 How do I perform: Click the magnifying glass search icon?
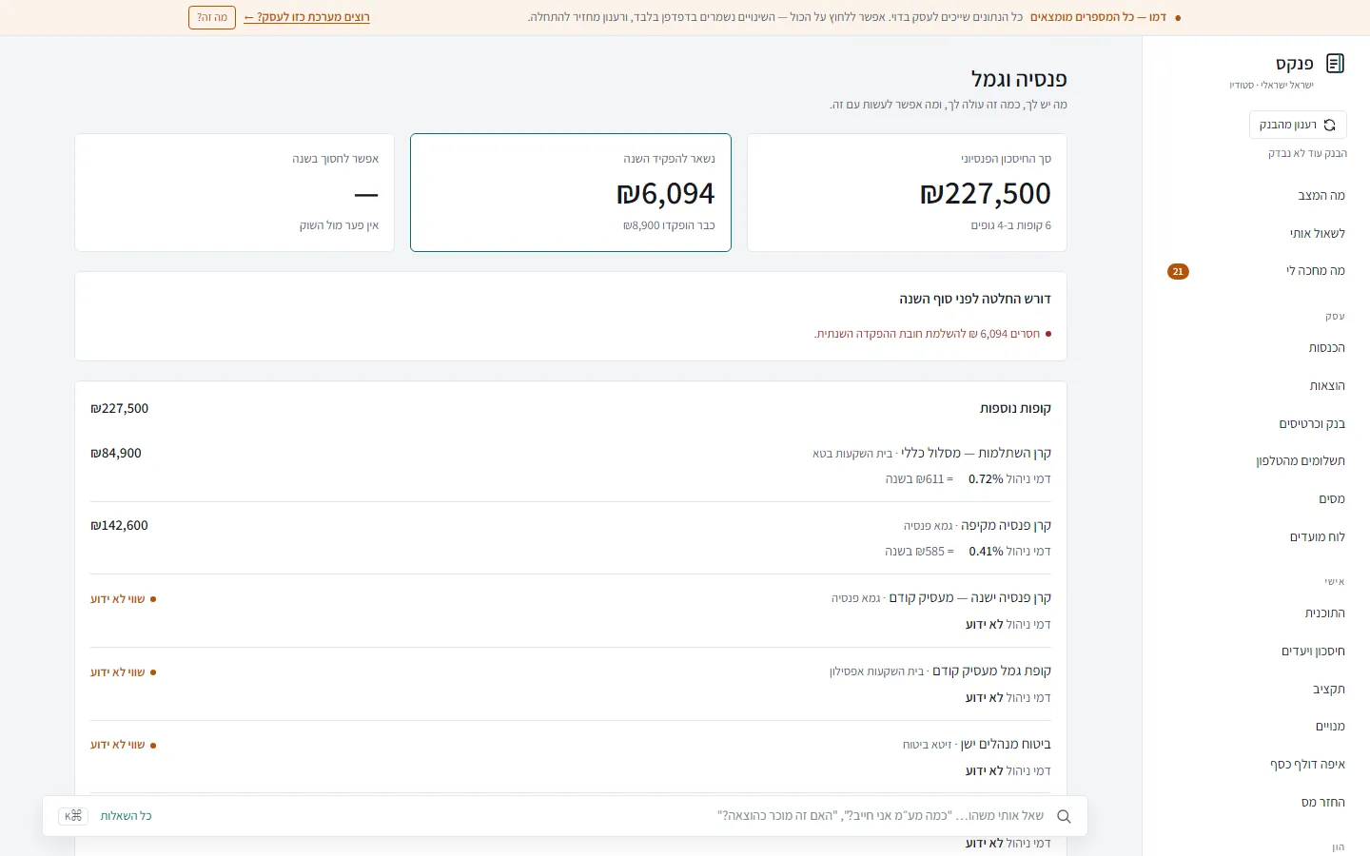[x=1064, y=816]
